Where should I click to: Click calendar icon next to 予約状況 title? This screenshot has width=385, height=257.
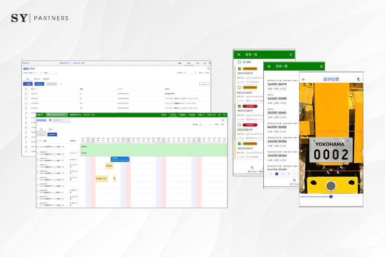(50, 120)
